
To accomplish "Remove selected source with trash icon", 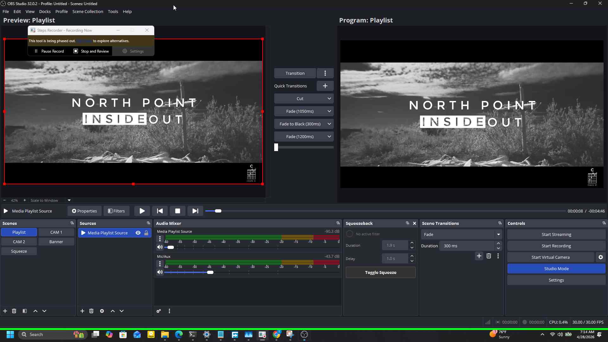I will pos(92,311).
